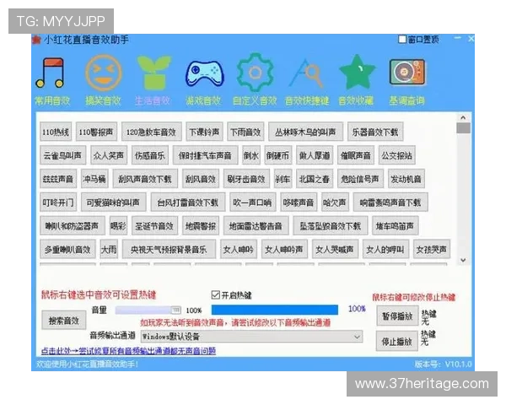Play the 大雨 sound effect

point(109,249)
